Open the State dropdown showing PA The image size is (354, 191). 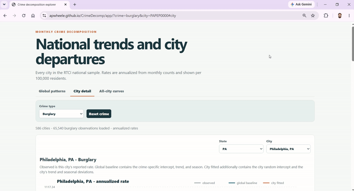(x=241, y=149)
